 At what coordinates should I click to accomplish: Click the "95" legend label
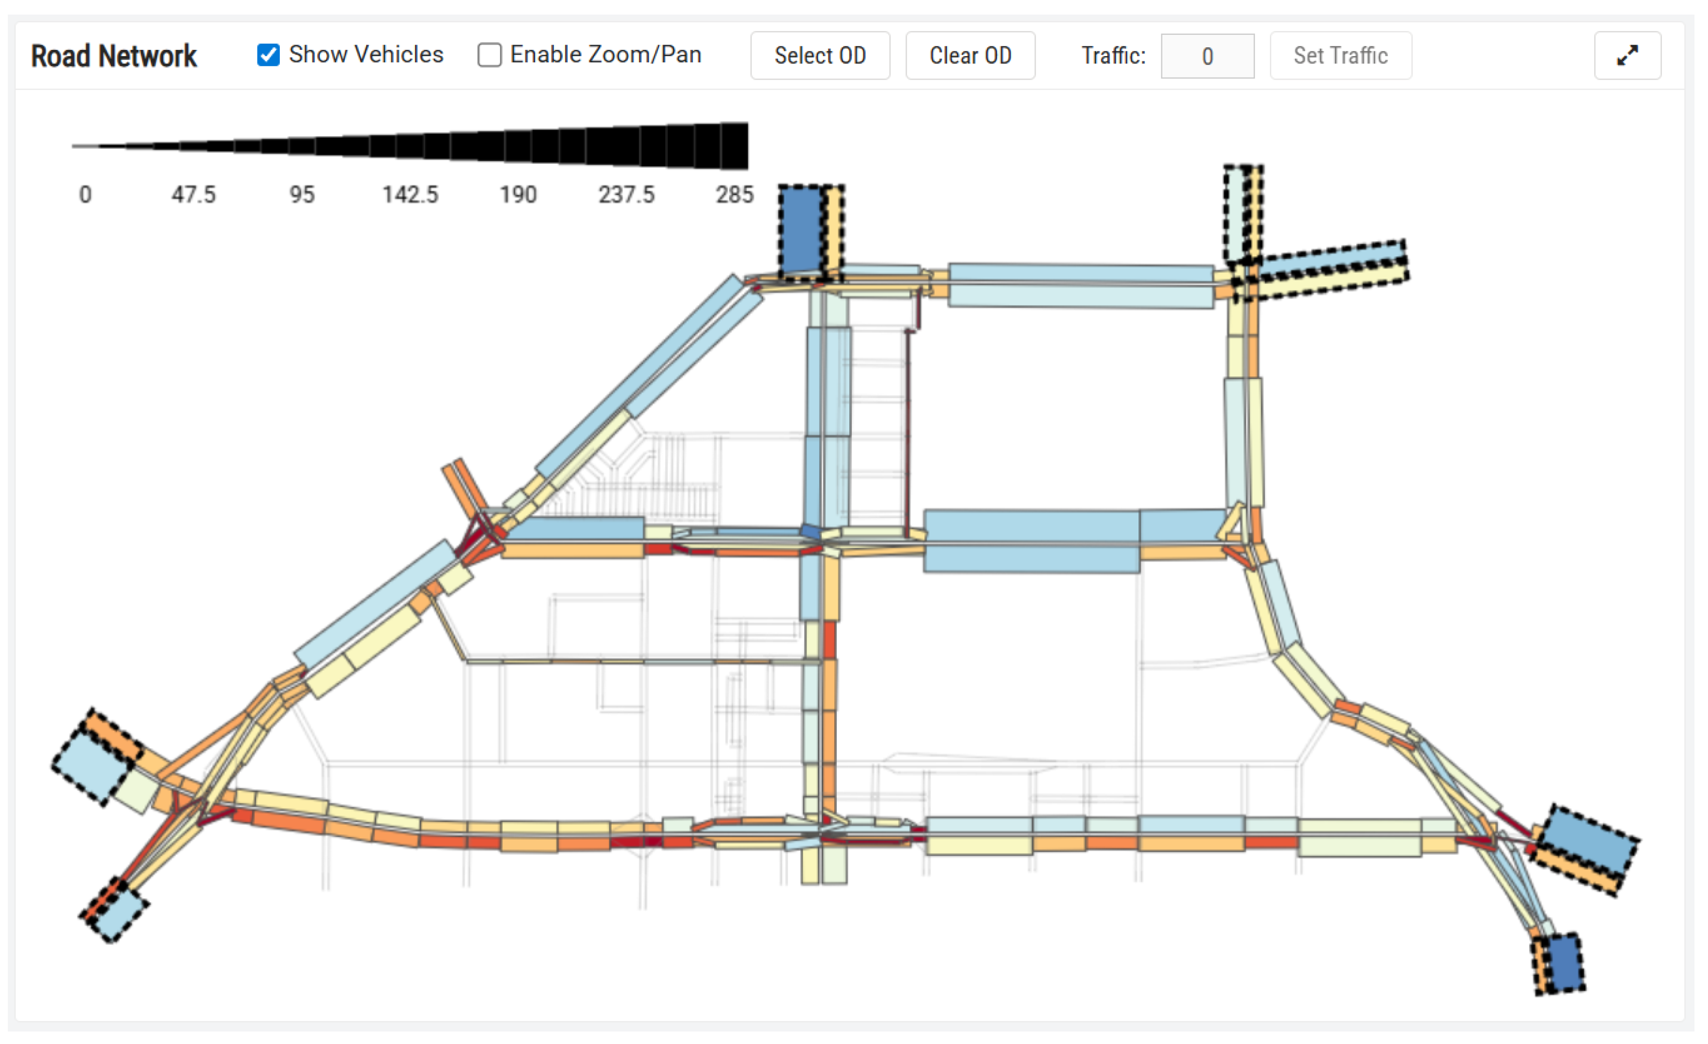[302, 194]
